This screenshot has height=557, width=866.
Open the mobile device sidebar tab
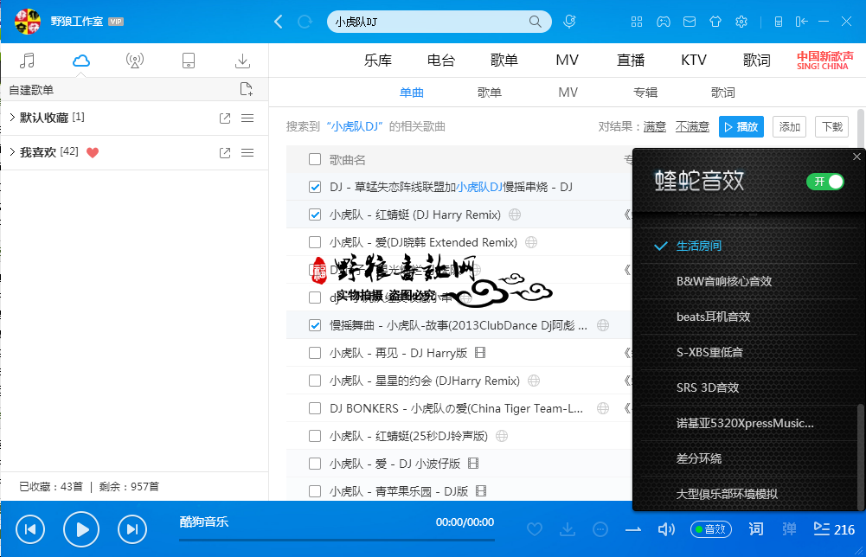coord(189,61)
